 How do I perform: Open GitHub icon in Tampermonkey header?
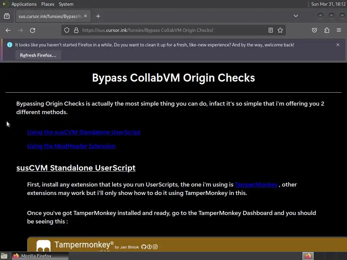point(144,247)
